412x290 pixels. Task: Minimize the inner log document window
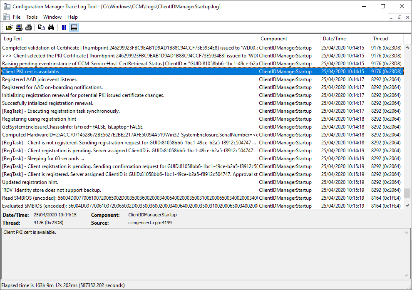tap(391, 17)
